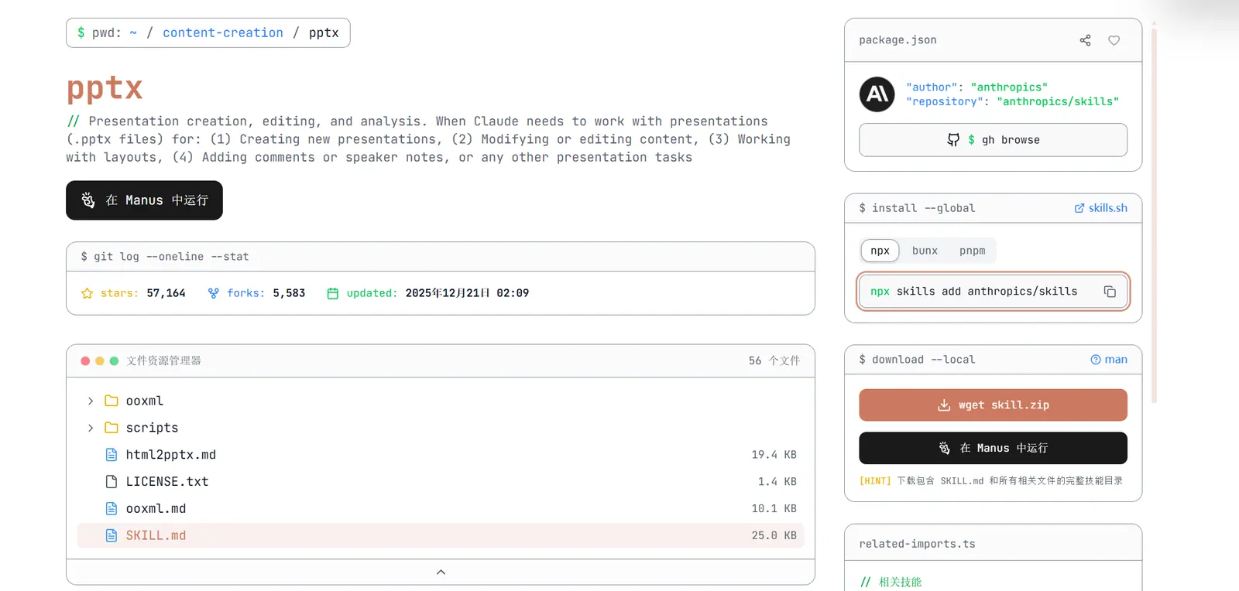Expand the ooxml folder
Viewport: 1239px width, 591px height.
pos(91,401)
